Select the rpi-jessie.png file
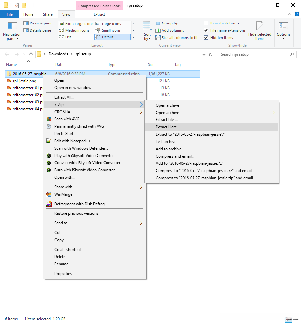This screenshot has width=301, height=323. pyautogui.click(x=24, y=81)
